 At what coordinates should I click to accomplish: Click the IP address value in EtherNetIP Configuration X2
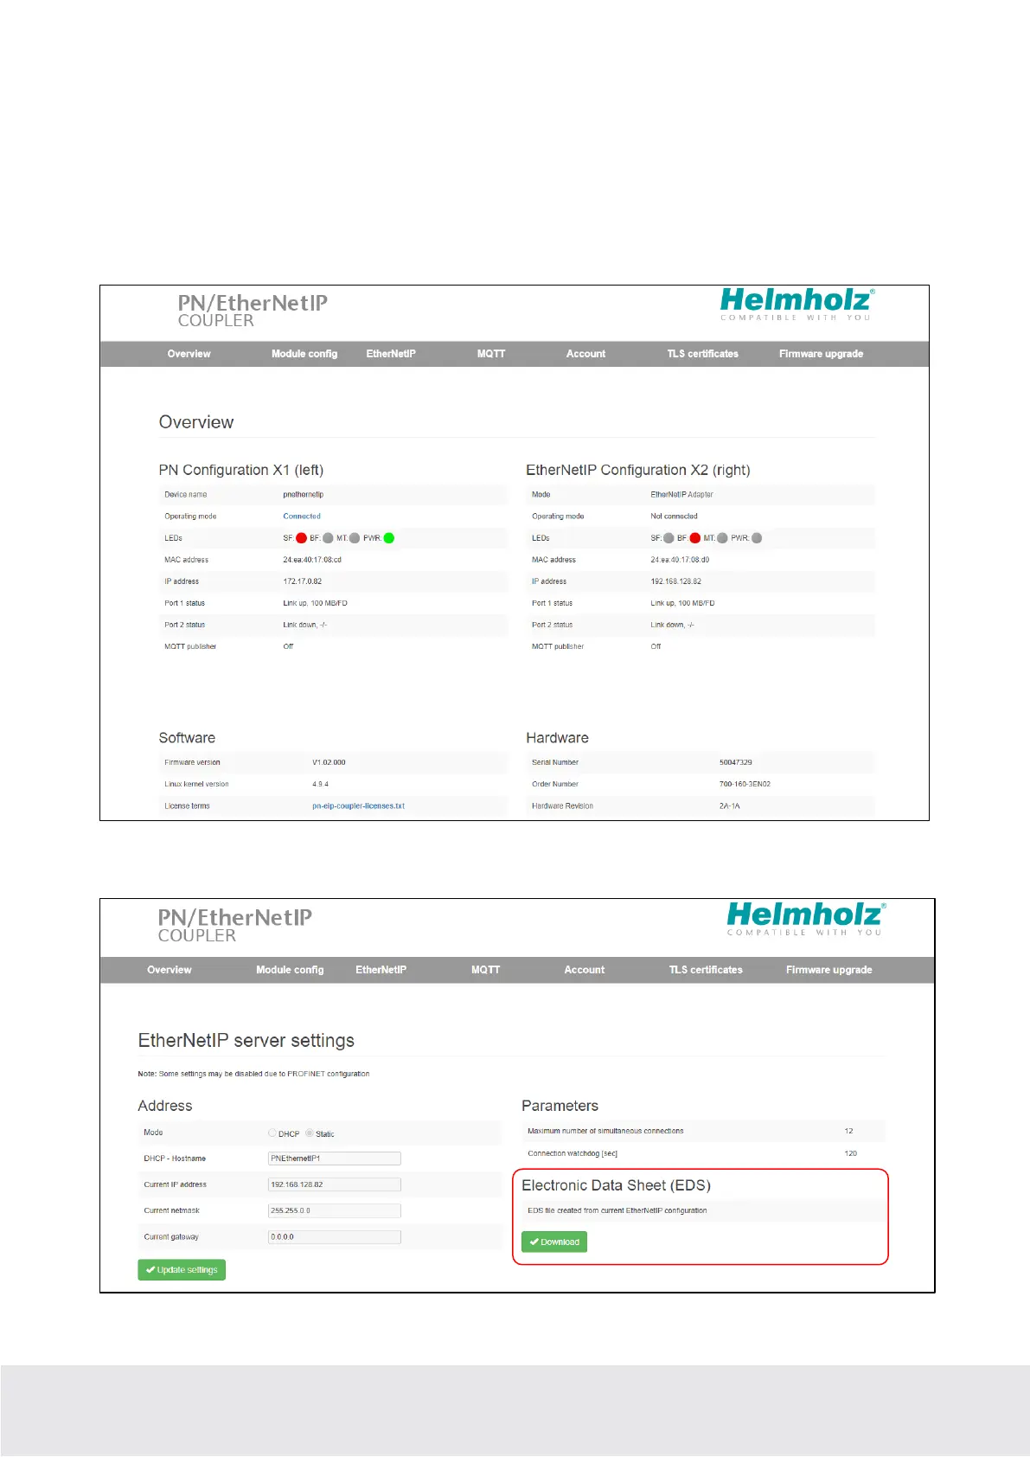675,581
